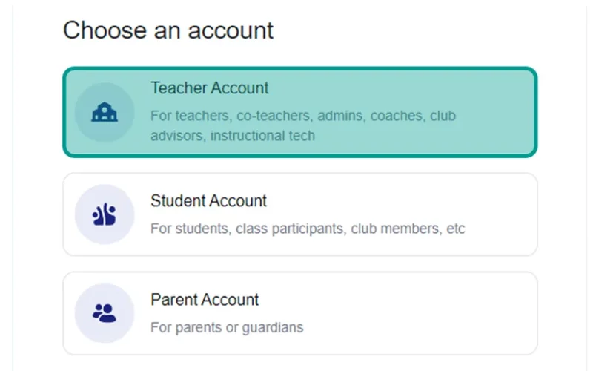Viewport: 593px width, 371px height.
Task: Click 'For students, class participants' description text
Action: coord(248,229)
